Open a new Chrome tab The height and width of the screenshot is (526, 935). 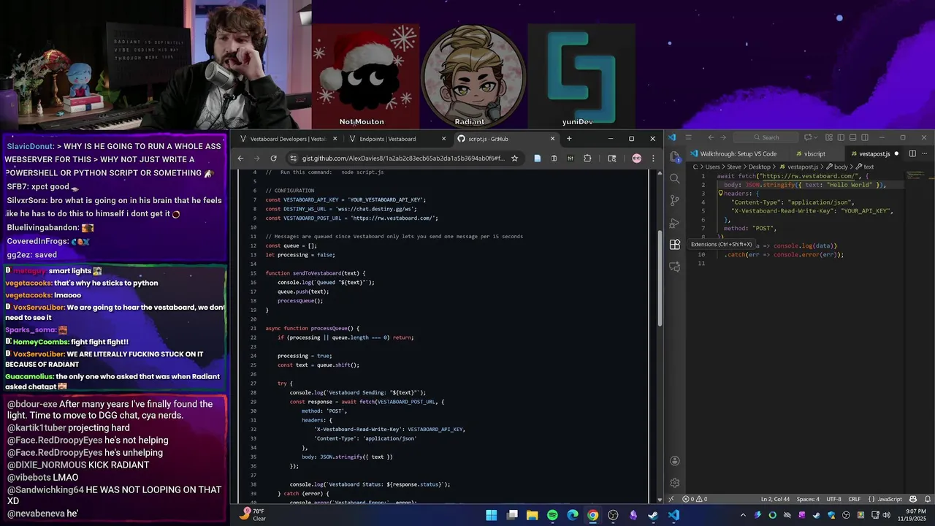click(569, 139)
